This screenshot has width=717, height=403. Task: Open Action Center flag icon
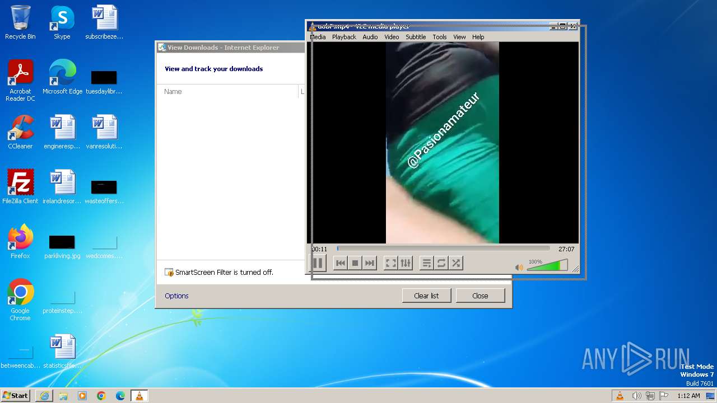click(x=664, y=396)
